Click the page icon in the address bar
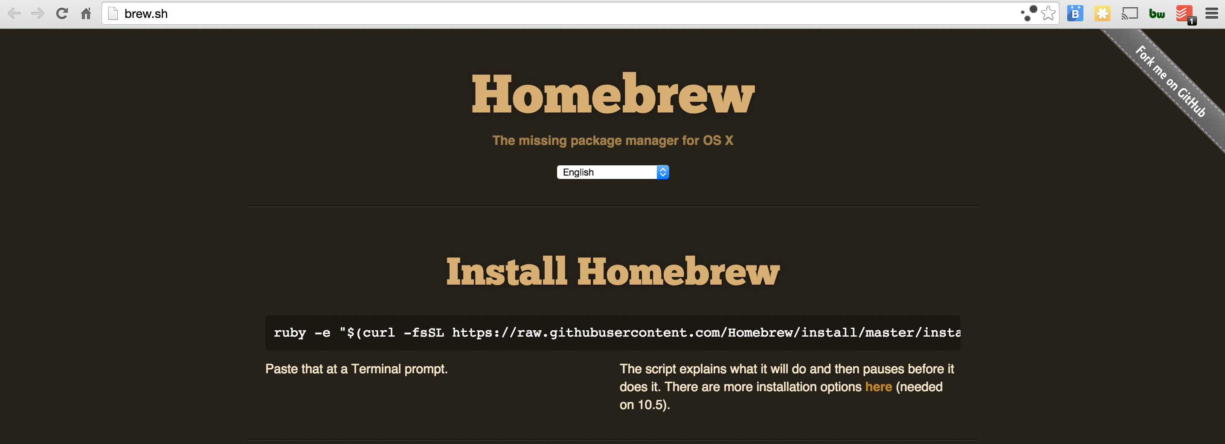Viewport: 1225px width, 444px height. click(x=113, y=13)
